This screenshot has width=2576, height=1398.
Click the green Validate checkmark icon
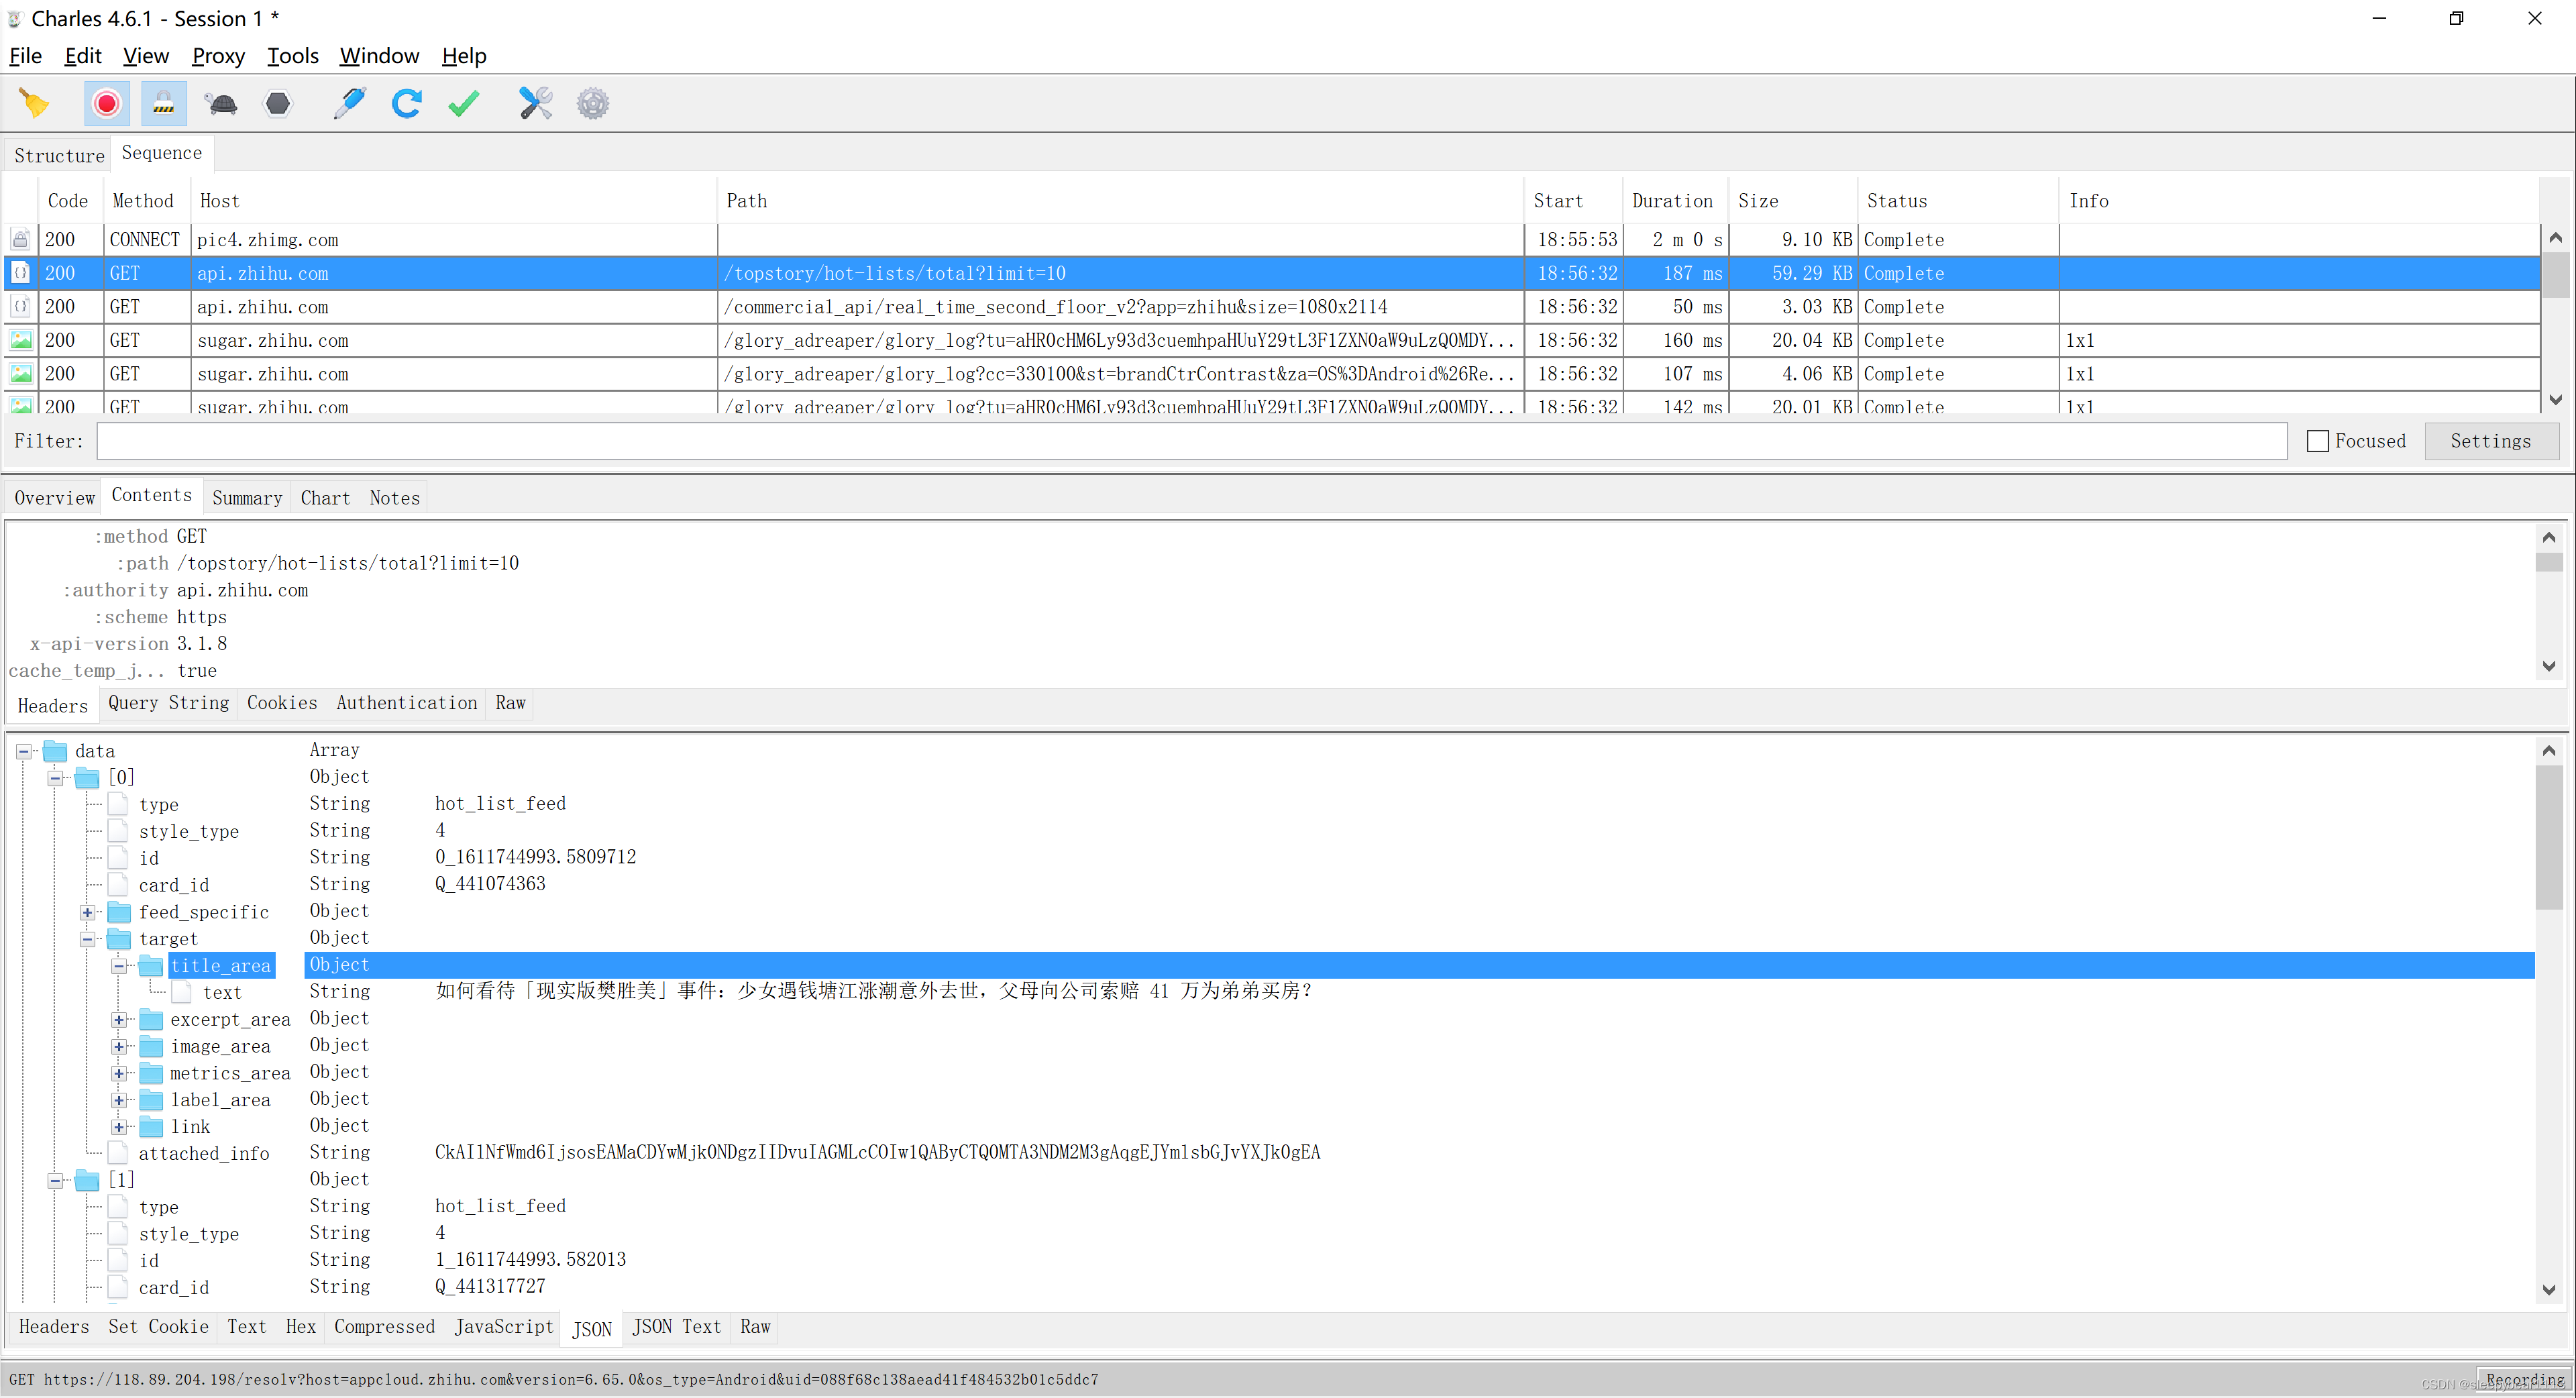[x=463, y=103]
